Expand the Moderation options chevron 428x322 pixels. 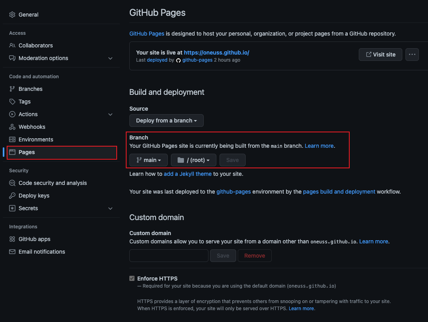[x=110, y=58]
